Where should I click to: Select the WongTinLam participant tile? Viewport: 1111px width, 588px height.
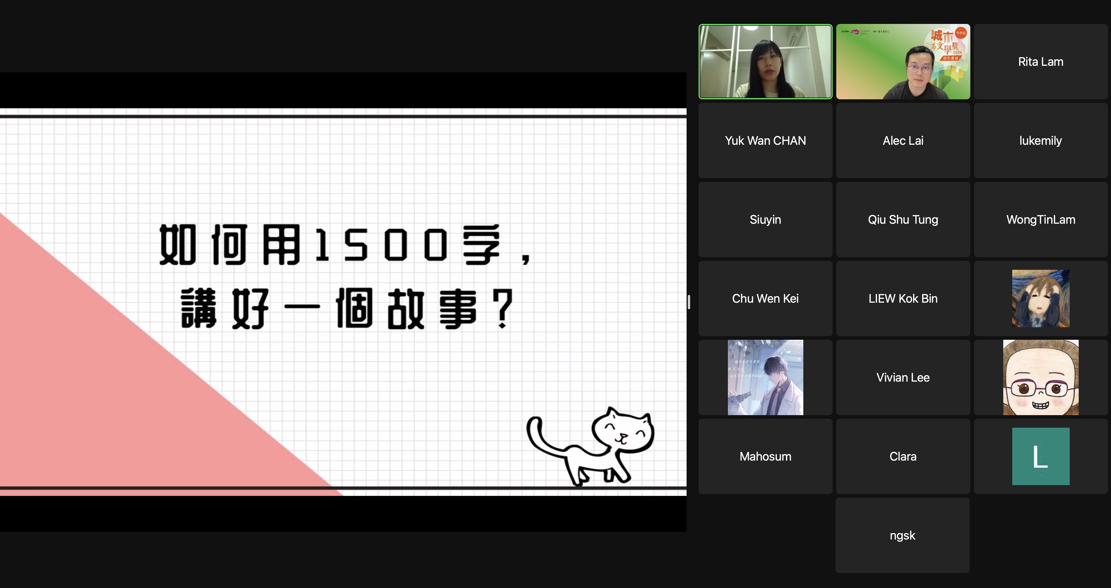point(1040,220)
